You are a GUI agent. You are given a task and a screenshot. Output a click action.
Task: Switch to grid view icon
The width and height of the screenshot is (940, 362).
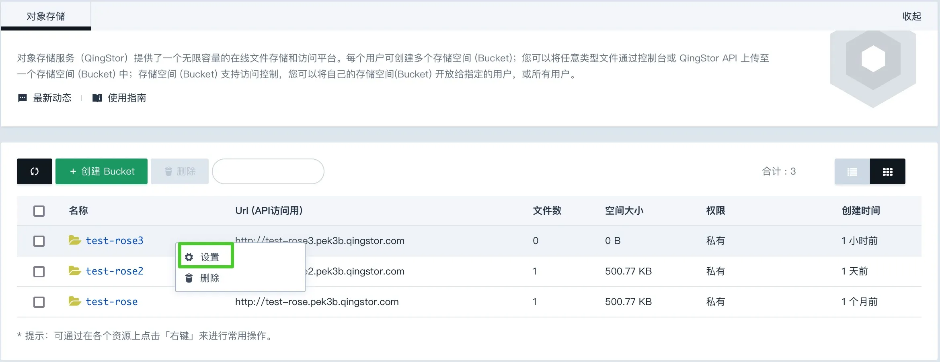(x=888, y=171)
